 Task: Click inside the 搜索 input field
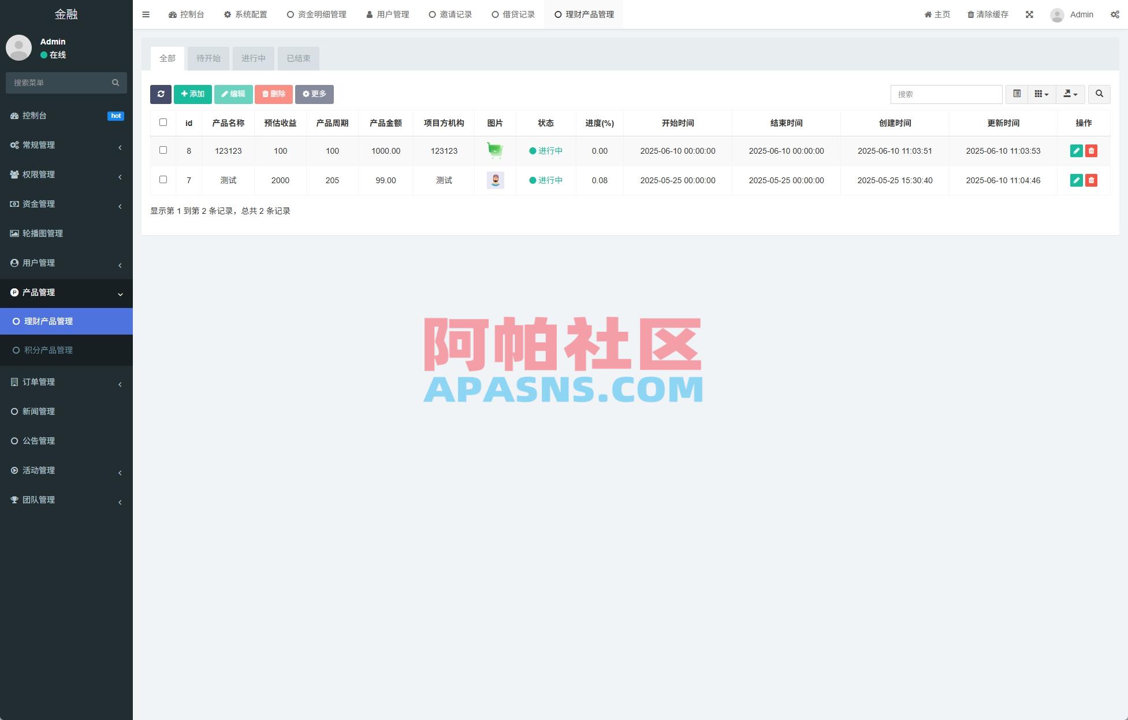[946, 94]
